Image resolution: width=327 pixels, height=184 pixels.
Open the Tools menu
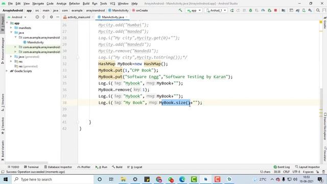pos(103,4)
